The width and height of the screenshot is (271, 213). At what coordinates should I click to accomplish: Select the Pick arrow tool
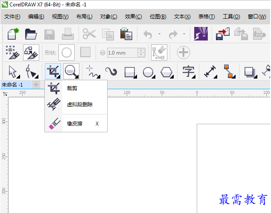click(x=14, y=72)
